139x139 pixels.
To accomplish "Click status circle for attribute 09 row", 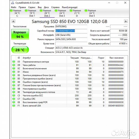I will point(14,65).
